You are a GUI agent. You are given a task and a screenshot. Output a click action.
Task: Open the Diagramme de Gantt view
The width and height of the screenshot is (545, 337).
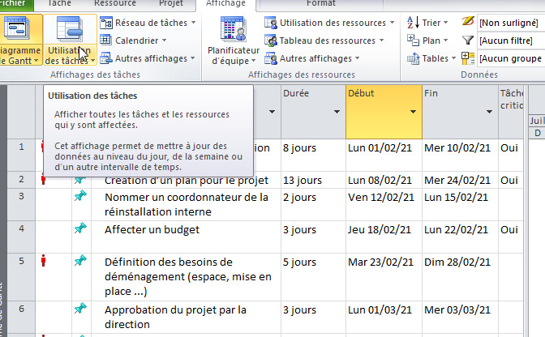20,39
